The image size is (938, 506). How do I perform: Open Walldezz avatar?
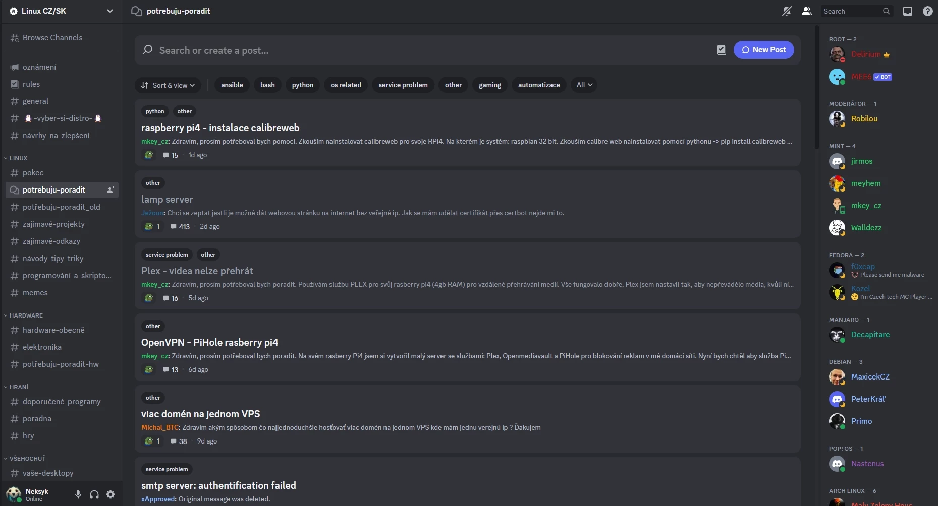click(x=837, y=228)
